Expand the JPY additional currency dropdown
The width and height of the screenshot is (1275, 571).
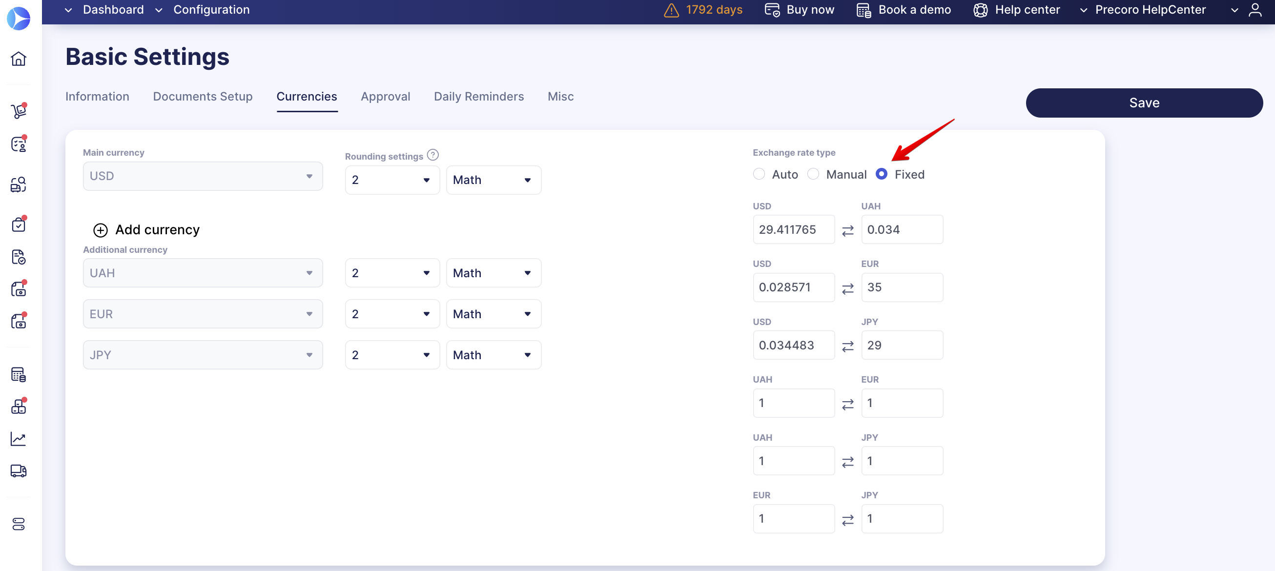[203, 354]
